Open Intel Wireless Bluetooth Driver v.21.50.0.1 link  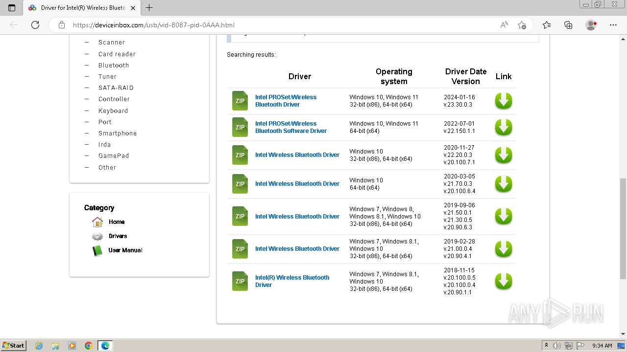pyautogui.click(x=297, y=216)
